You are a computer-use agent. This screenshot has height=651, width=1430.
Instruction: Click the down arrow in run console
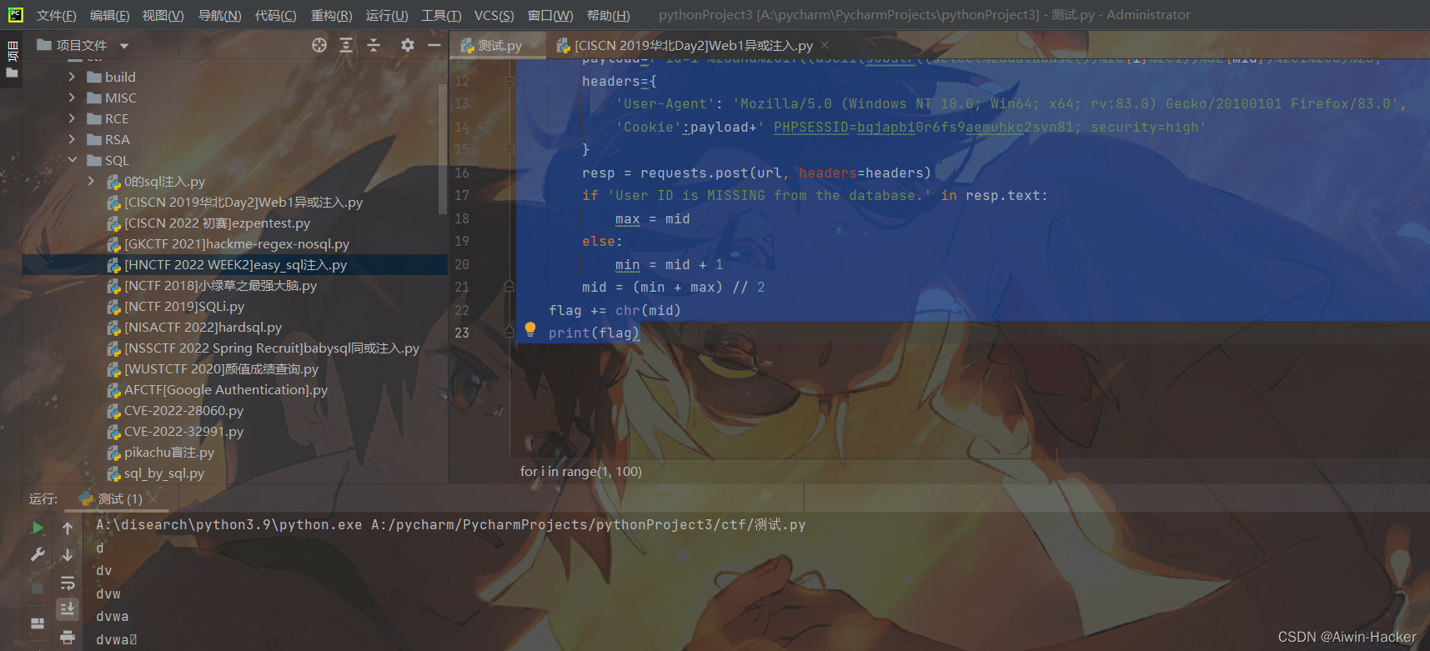pos(68,554)
